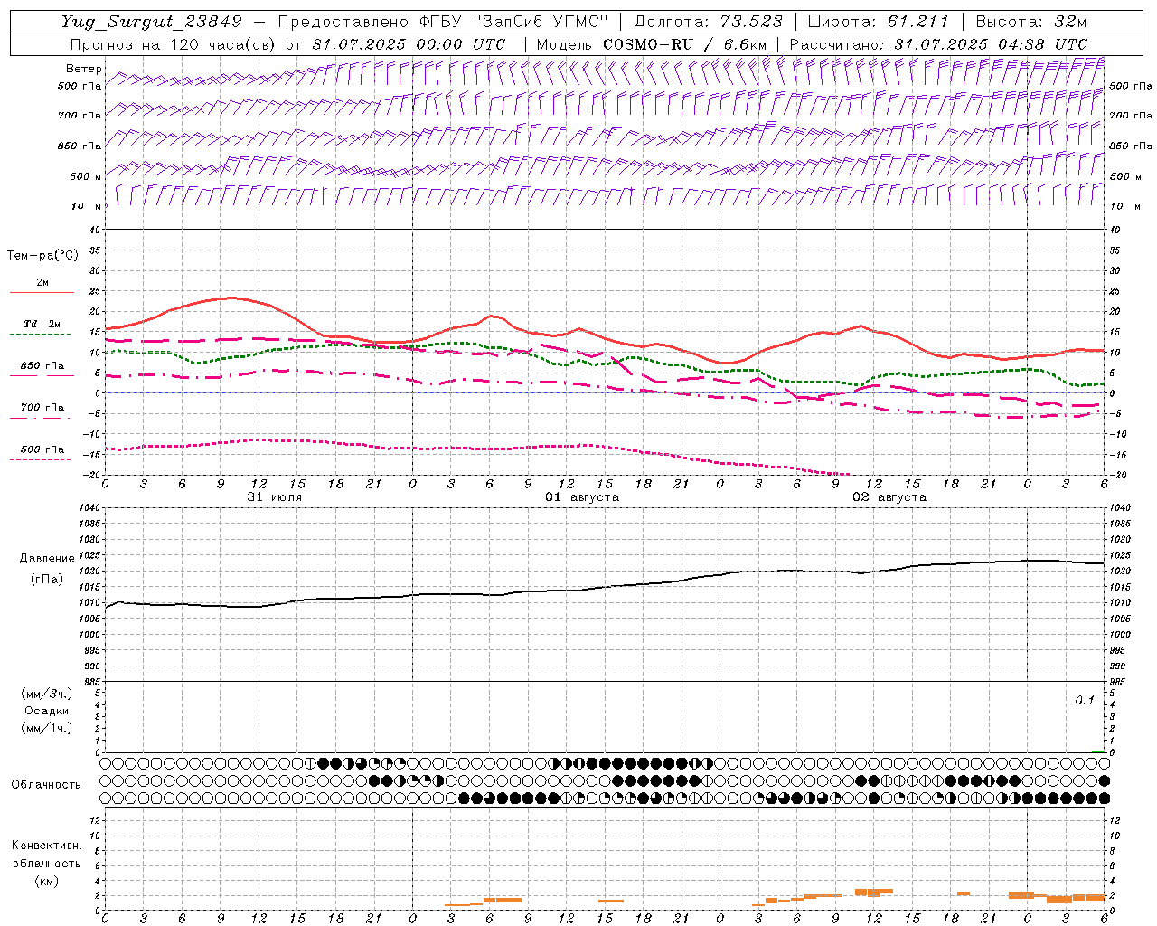Viewport: 1157px width, 926px height.
Task: Click the 985 value on left pressure axis
Action: [90, 682]
